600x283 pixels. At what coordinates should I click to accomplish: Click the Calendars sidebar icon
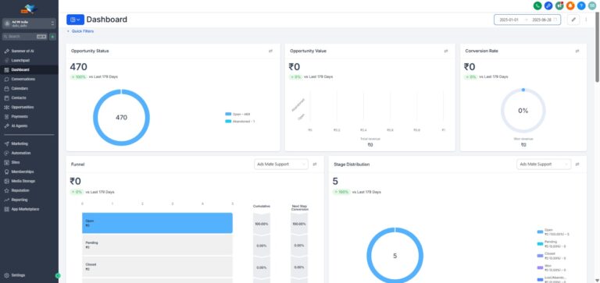[6, 88]
